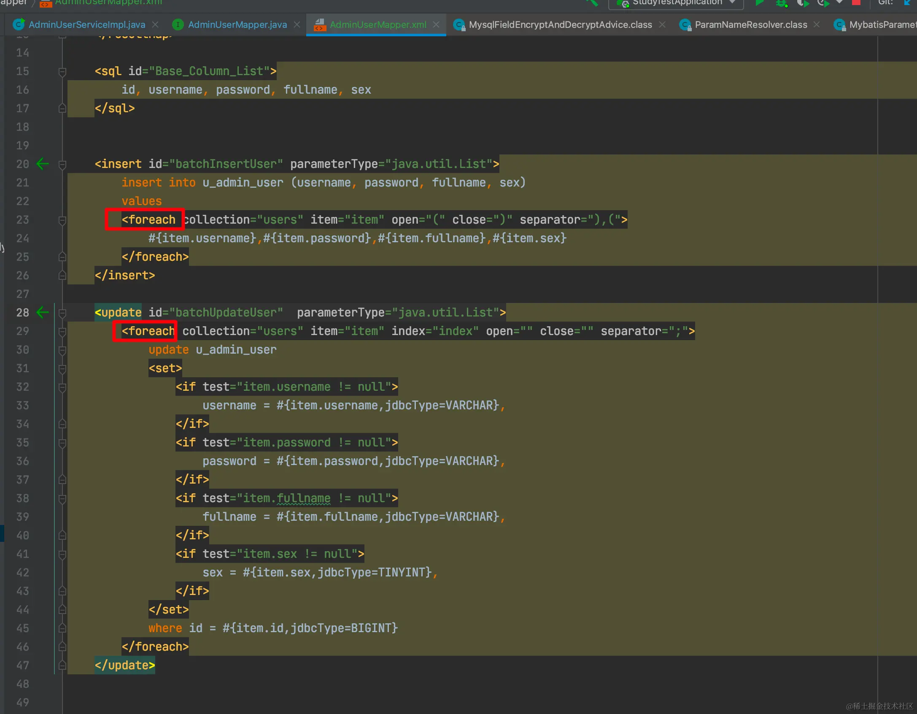Click line number 28 in gutter

point(23,313)
